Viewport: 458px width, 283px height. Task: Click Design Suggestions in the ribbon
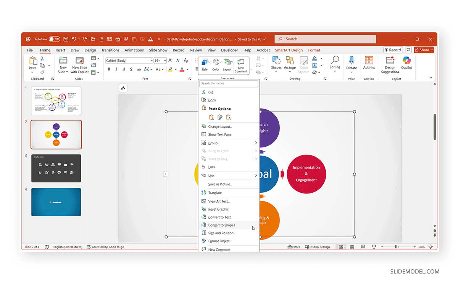point(389,64)
